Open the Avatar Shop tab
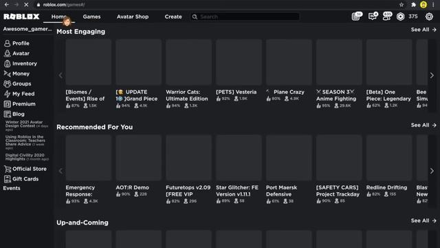The width and height of the screenshot is (440, 248). click(133, 17)
